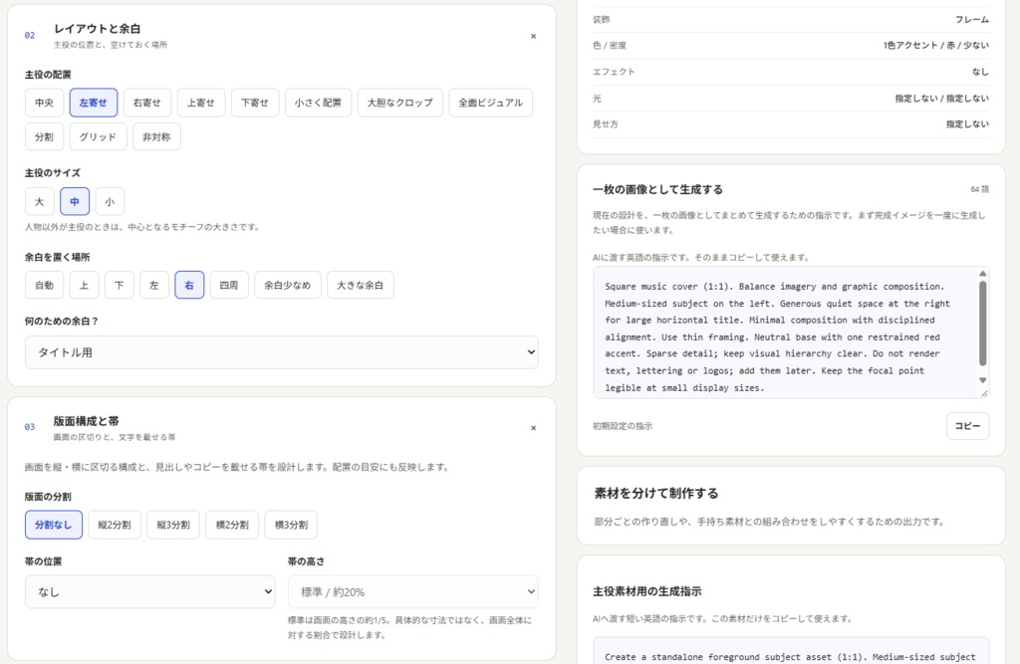Viewport: 1020px width, 664px height.
Task: Set margin location to 左
Action: (x=154, y=286)
